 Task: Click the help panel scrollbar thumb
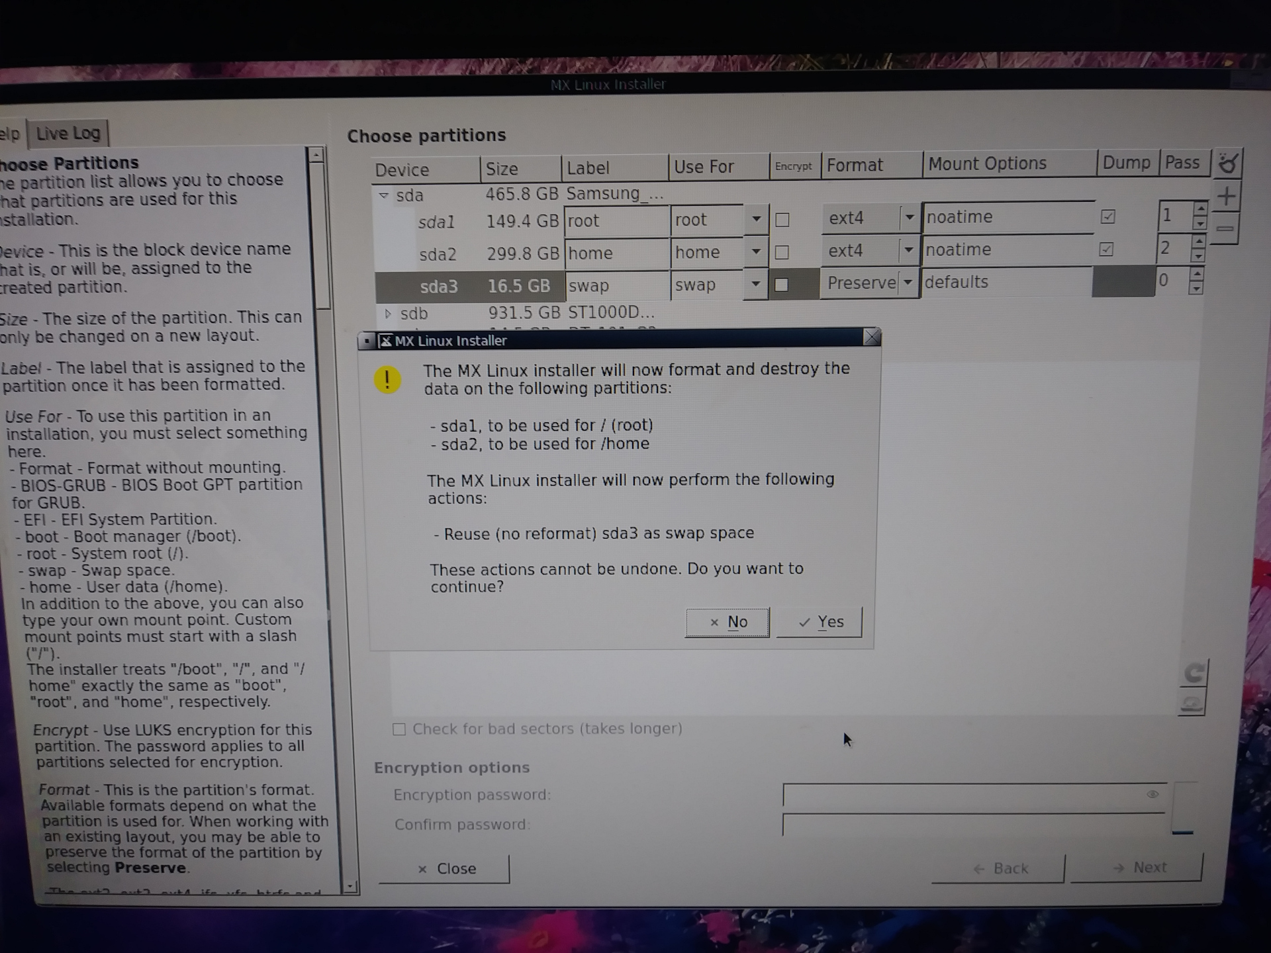[320, 236]
